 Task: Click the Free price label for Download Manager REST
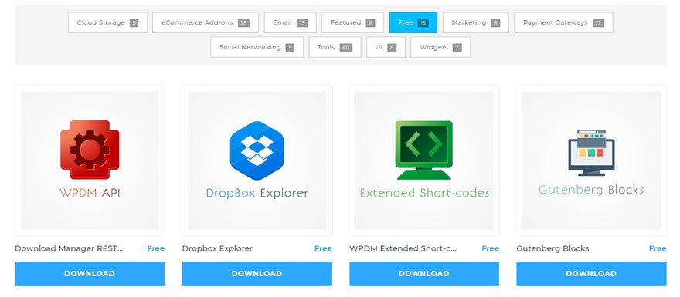click(x=155, y=248)
